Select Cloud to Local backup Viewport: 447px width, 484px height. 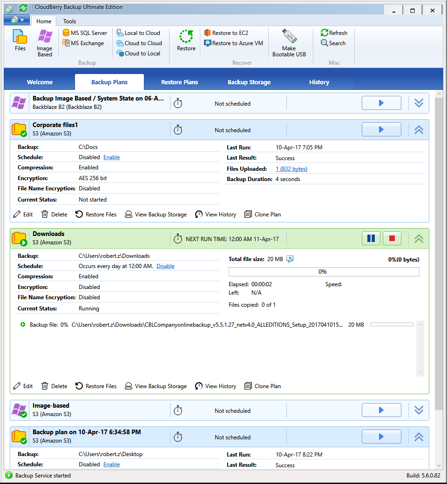pos(138,53)
